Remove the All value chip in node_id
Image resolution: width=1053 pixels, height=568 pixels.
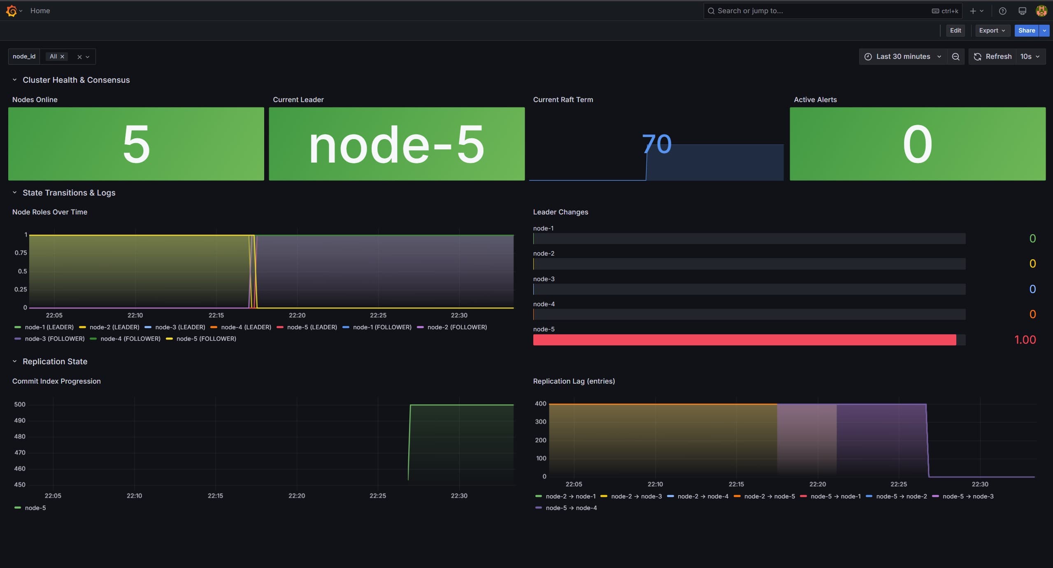coord(62,57)
